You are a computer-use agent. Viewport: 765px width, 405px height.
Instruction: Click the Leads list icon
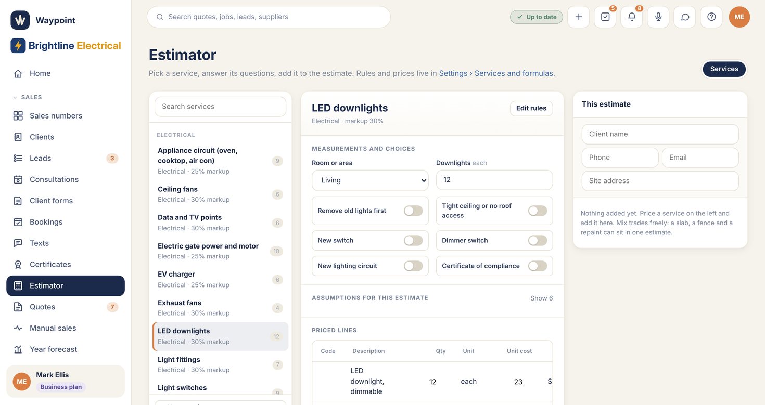[18, 158]
